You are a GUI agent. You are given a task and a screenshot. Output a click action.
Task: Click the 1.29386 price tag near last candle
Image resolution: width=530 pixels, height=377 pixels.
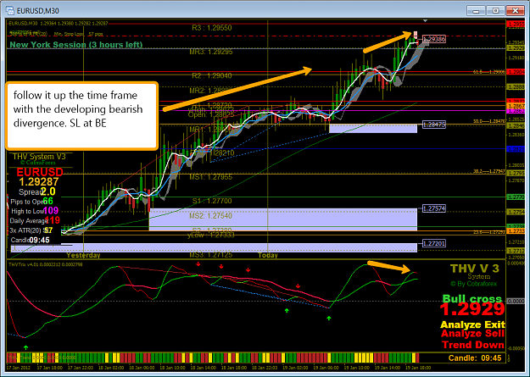[x=434, y=39]
